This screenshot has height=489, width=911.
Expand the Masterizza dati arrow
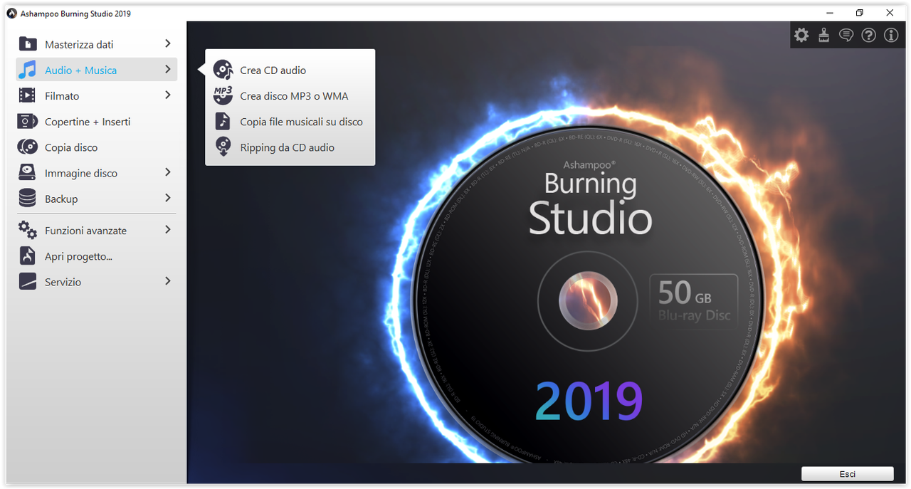tap(168, 43)
